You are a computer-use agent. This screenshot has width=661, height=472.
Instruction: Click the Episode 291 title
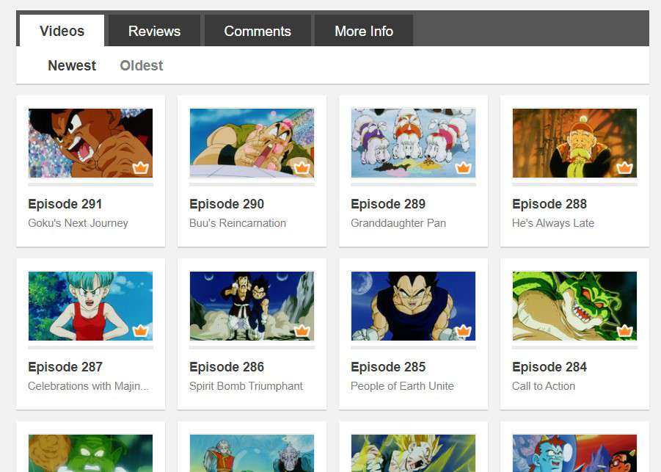coord(65,204)
